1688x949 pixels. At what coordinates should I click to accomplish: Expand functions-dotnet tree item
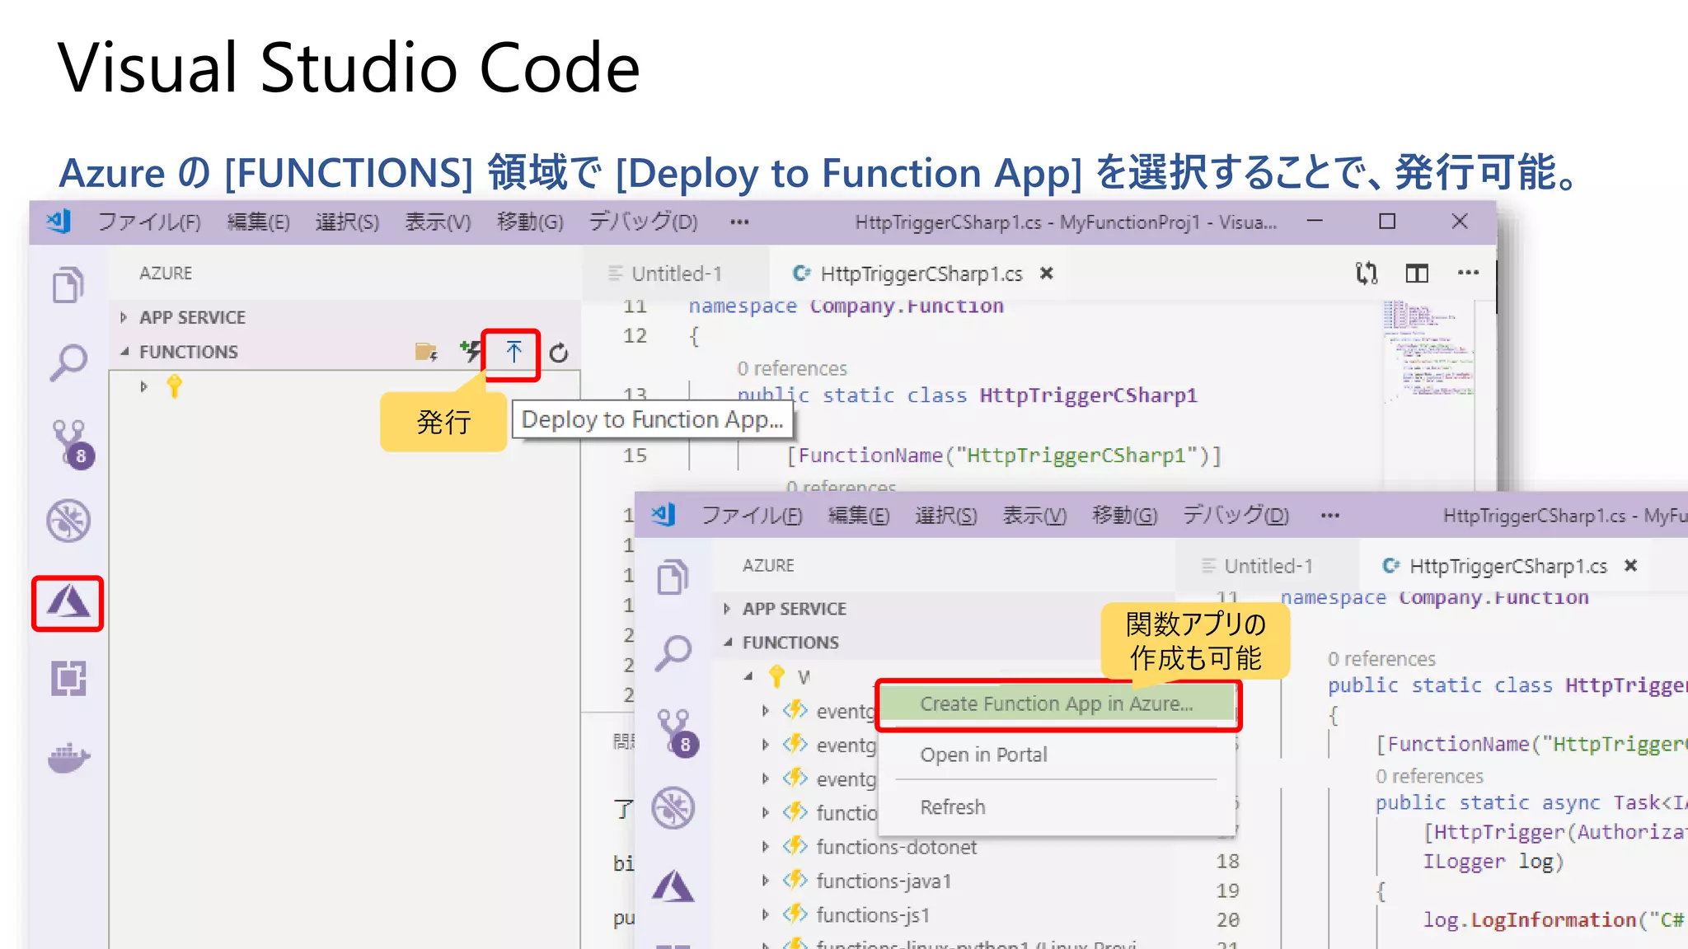pos(766,847)
